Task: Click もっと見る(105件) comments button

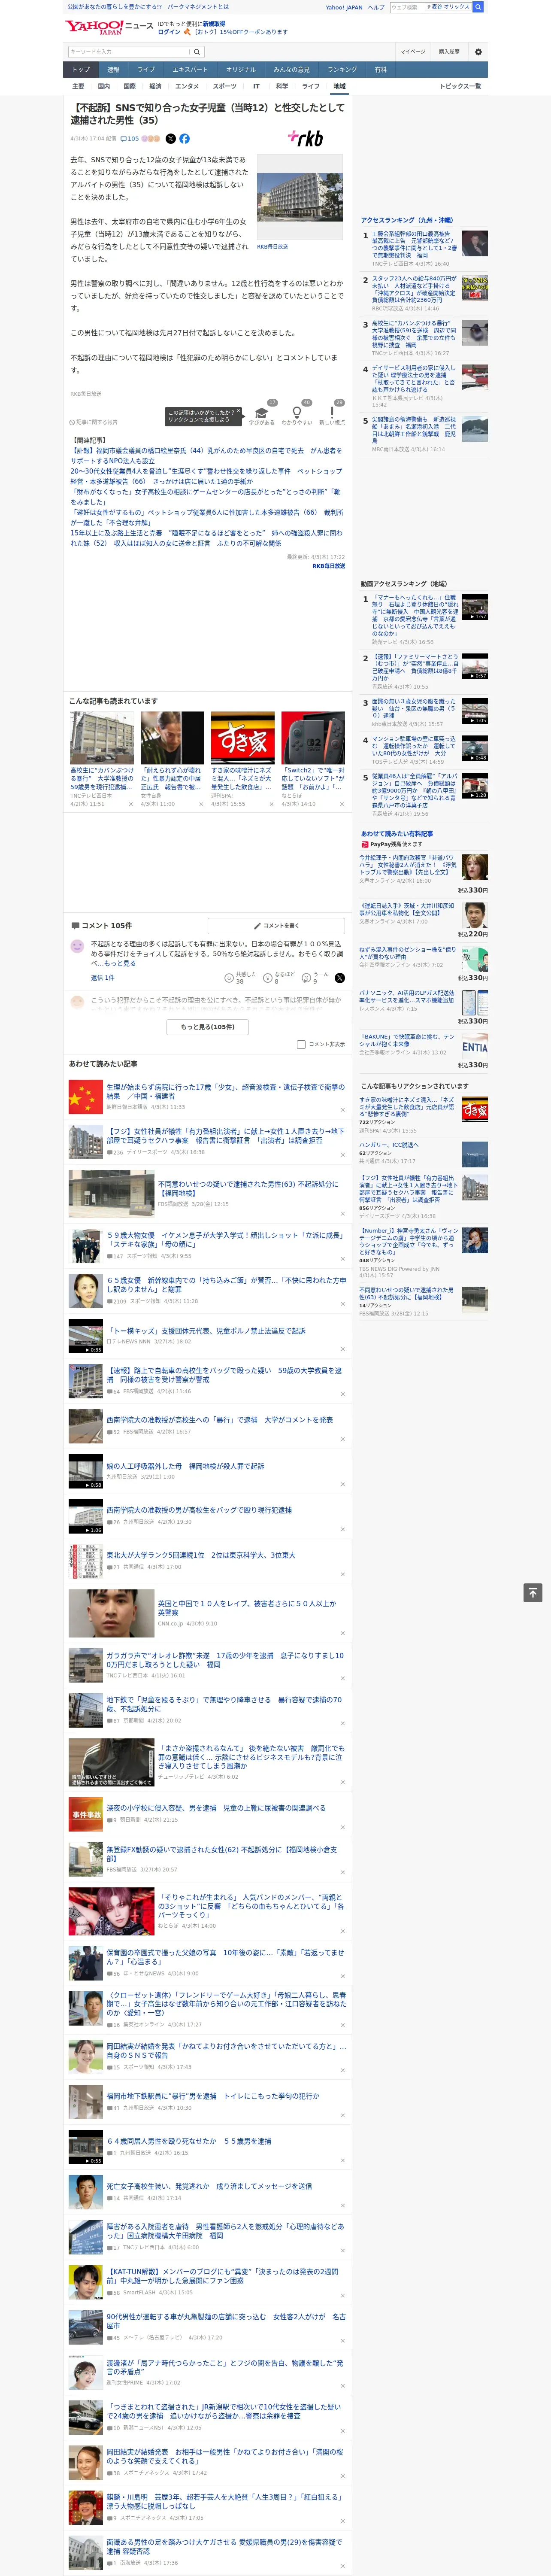Action: click(207, 1027)
